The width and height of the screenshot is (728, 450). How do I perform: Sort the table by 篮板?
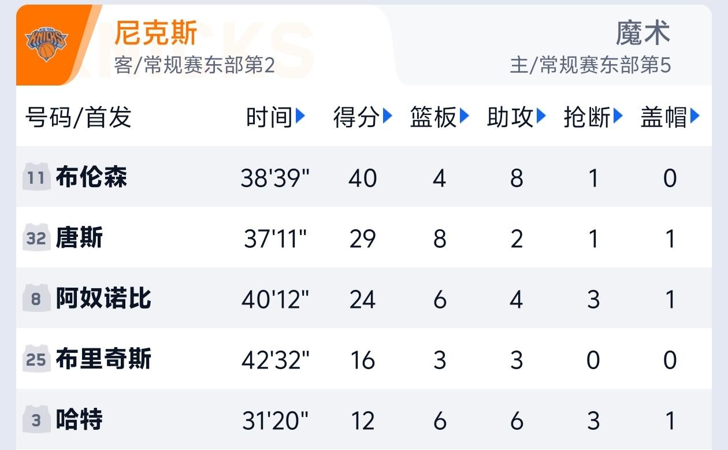(x=463, y=116)
